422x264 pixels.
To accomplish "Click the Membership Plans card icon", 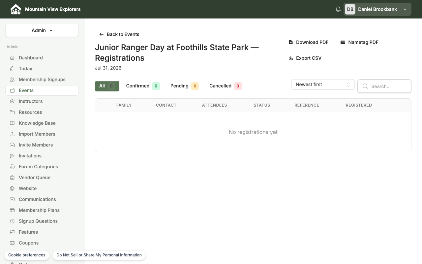I will click(12, 210).
